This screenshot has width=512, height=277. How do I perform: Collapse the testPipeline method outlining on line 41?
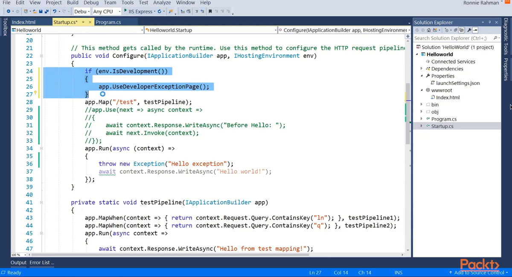coord(41,202)
